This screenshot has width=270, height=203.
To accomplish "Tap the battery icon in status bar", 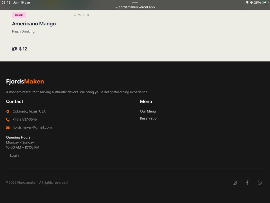I will click(x=265, y=3).
